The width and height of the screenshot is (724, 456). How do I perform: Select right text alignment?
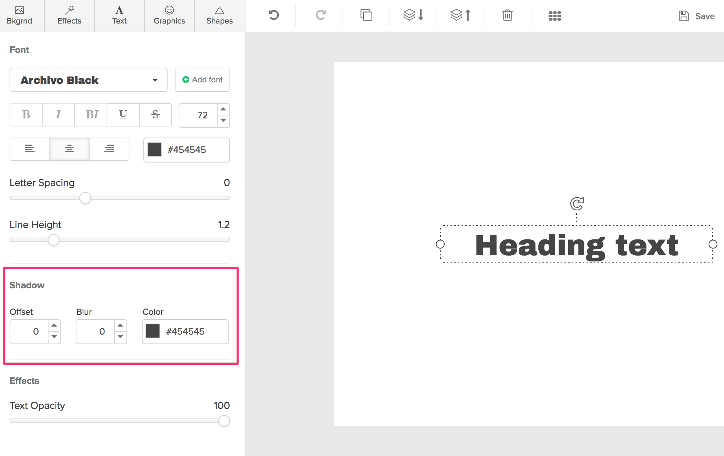click(109, 149)
